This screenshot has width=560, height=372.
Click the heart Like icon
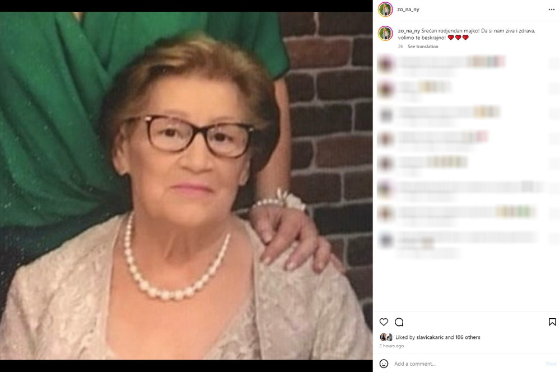[x=384, y=322]
